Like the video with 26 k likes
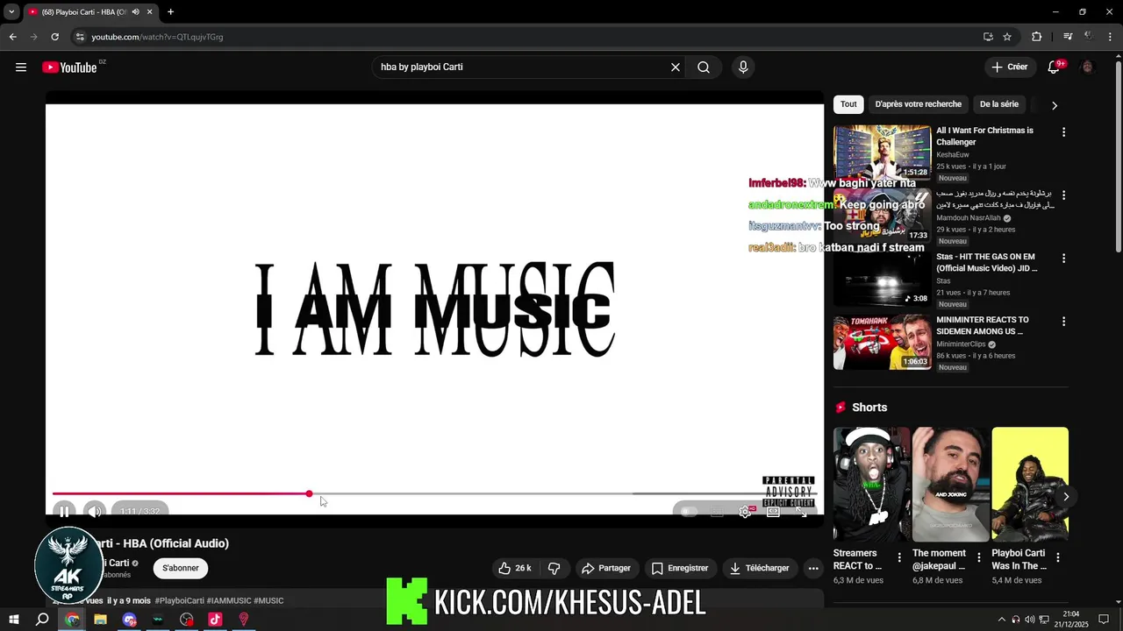Image resolution: width=1123 pixels, height=631 pixels. coord(514,568)
